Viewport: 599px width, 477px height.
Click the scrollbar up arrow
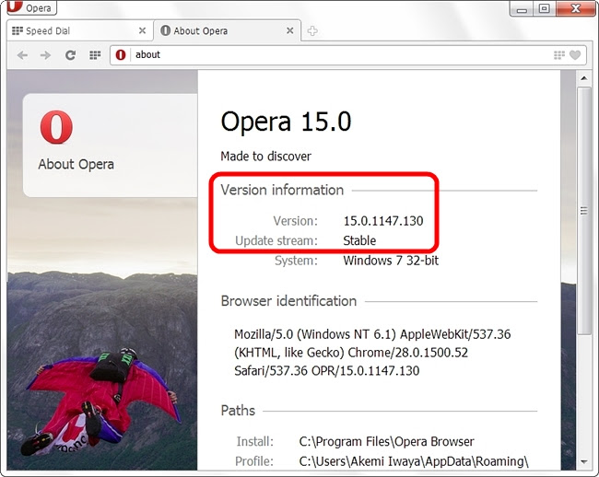pos(583,78)
